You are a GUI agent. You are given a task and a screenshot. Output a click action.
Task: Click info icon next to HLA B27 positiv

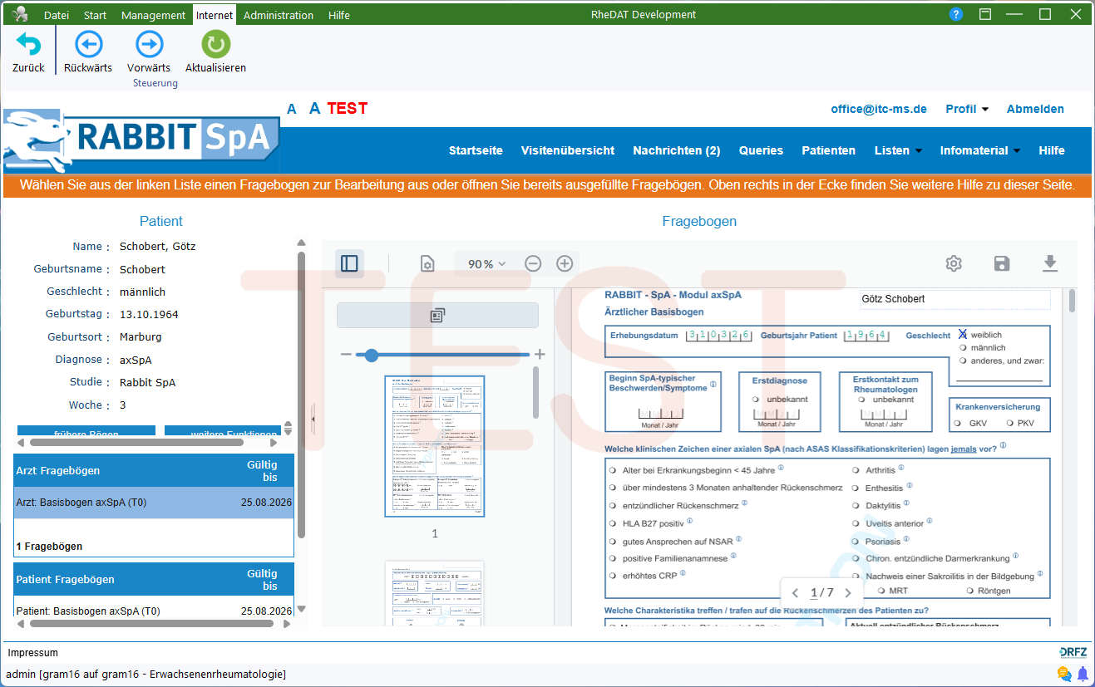[x=690, y=522]
